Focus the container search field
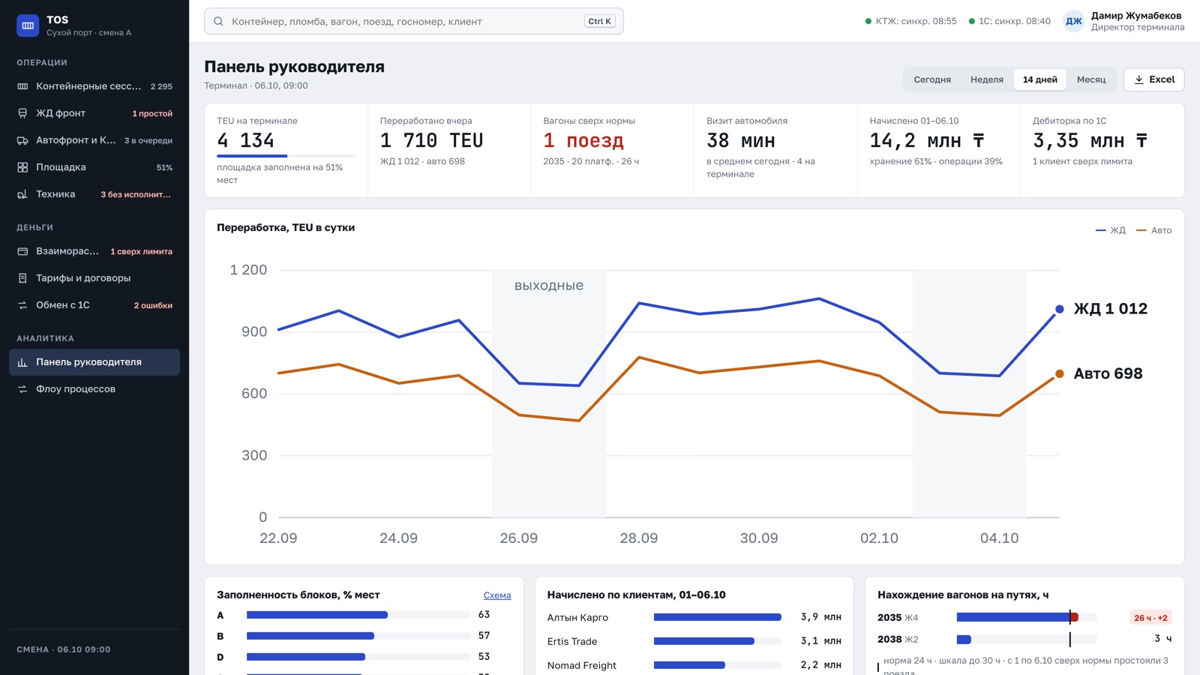This screenshot has height=675, width=1200. click(414, 22)
